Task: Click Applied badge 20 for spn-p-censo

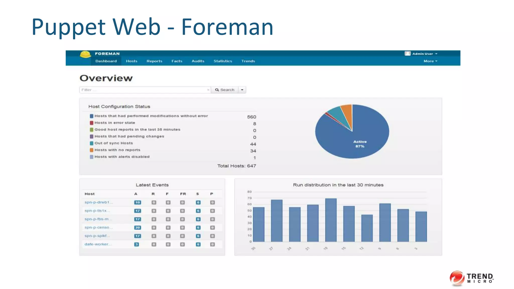Action: point(138,228)
